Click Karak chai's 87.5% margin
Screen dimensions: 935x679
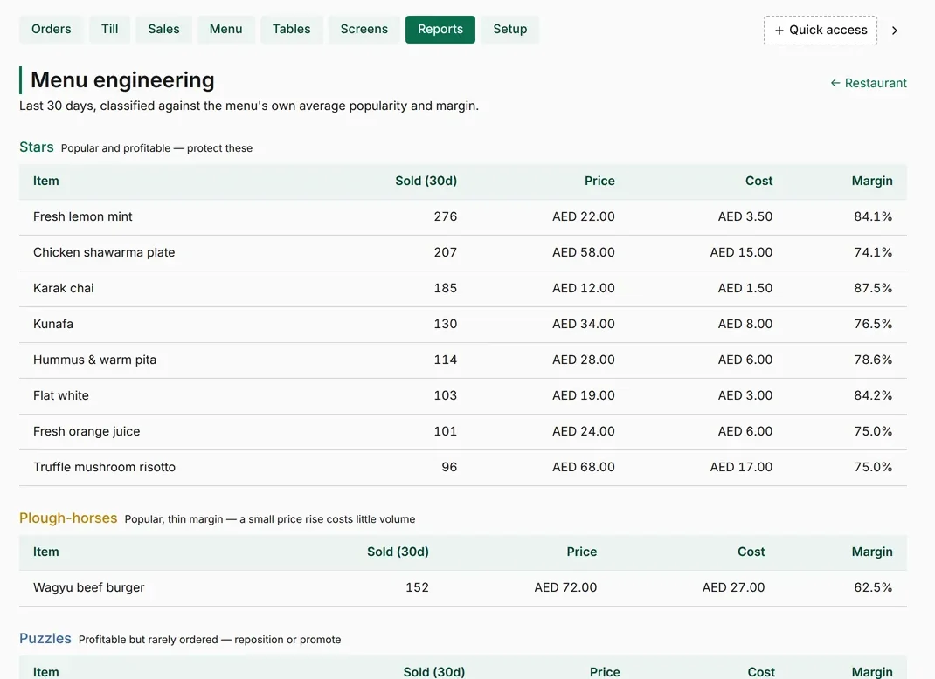[x=873, y=288]
